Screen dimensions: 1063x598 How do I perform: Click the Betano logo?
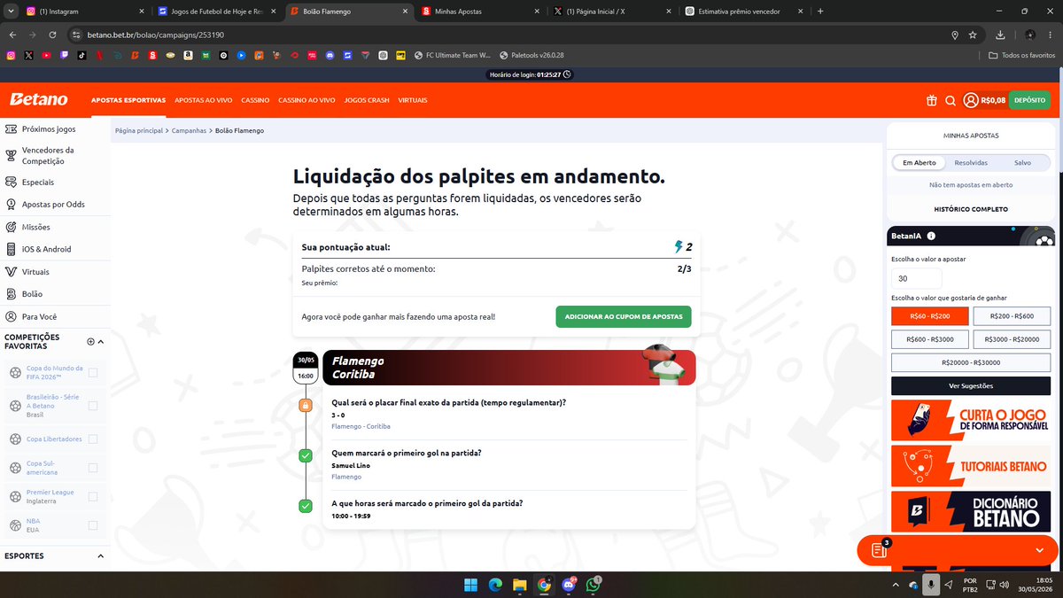[38, 100]
